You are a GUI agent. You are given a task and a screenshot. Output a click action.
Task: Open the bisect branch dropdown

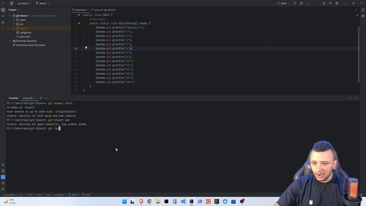pos(42,3)
